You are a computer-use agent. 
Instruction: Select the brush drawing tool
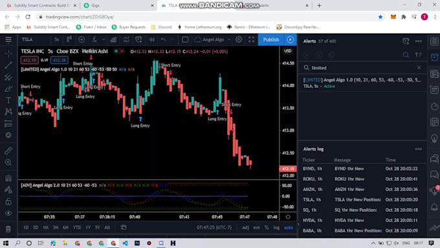8,89
